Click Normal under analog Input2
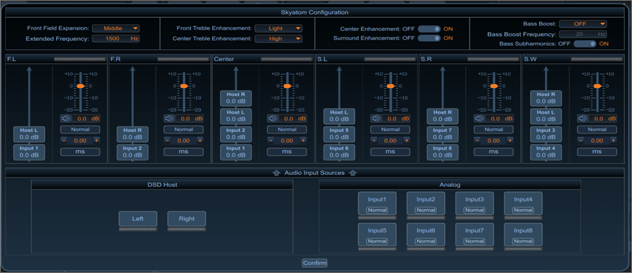Screen dimensions: 632x273 [x=426, y=210]
